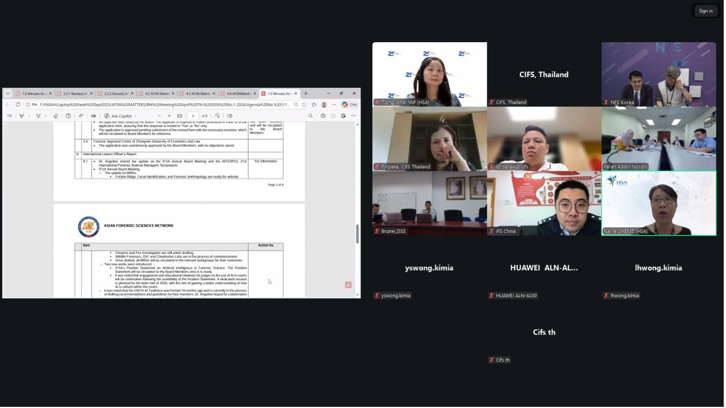Screen dimensions: 726x408
Task: Toggle the page view layout button
Action: point(230,116)
